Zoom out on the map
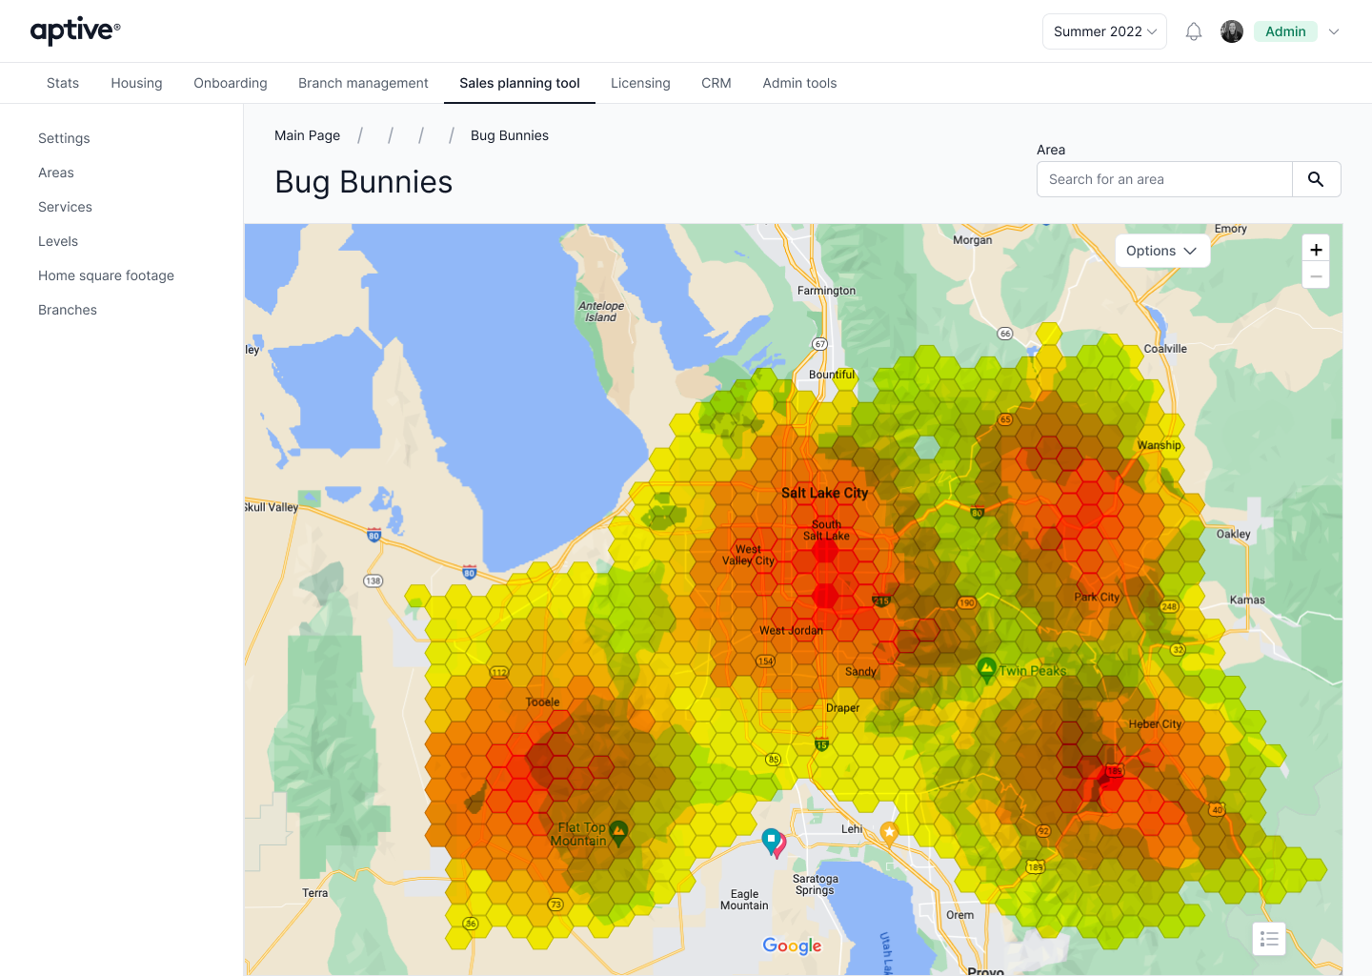Screen dimensions: 1372x976 click(1316, 275)
